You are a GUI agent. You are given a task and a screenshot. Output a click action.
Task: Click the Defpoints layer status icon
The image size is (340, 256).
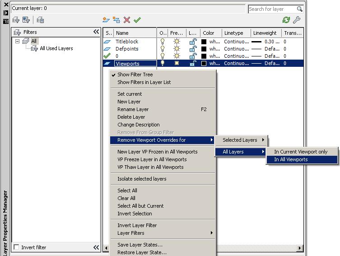107,49
